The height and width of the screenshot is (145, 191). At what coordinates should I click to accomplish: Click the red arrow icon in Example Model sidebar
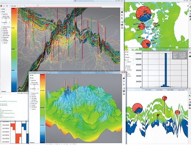click(124, 81)
